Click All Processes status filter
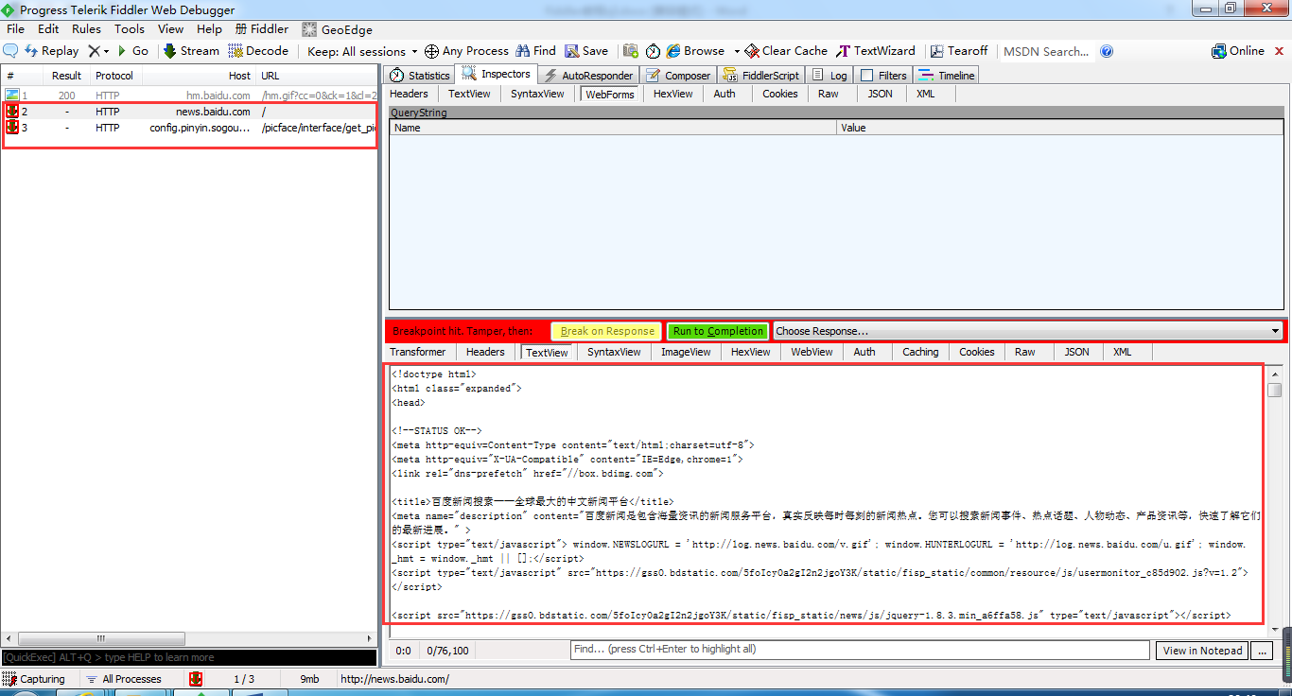The width and height of the screenshot is (1292, 696). click(x=123, y=679)
